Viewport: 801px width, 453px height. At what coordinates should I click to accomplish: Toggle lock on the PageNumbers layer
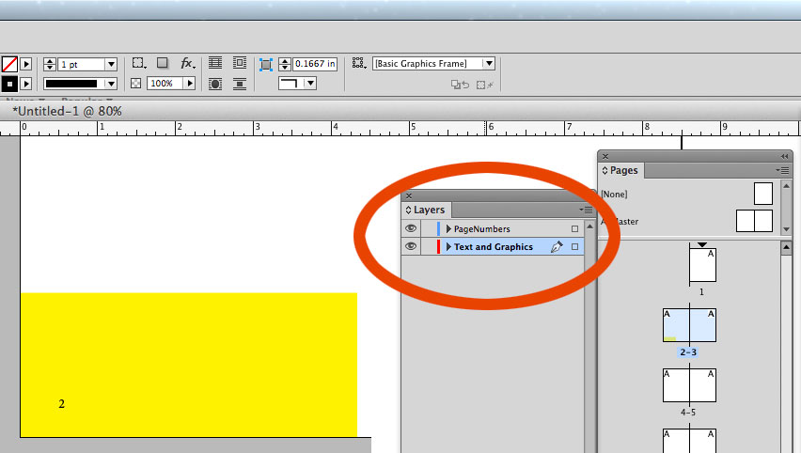429,228
